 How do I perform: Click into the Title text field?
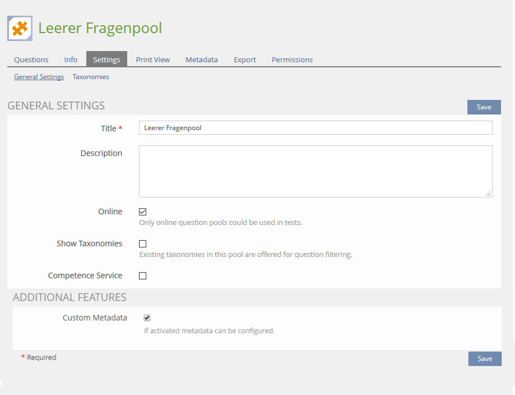coord(315,128)
